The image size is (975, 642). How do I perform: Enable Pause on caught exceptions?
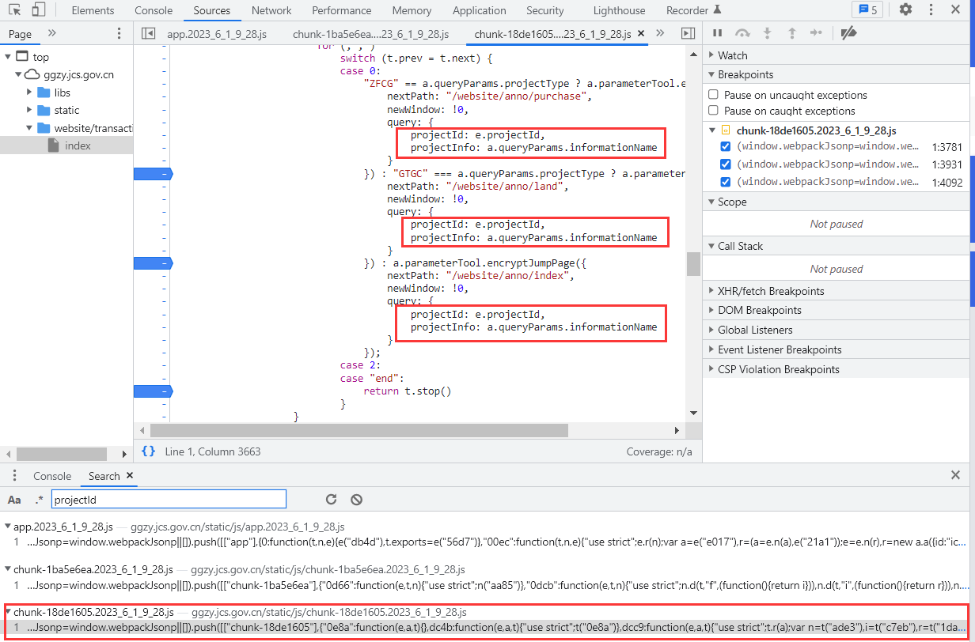coord(714,111)
